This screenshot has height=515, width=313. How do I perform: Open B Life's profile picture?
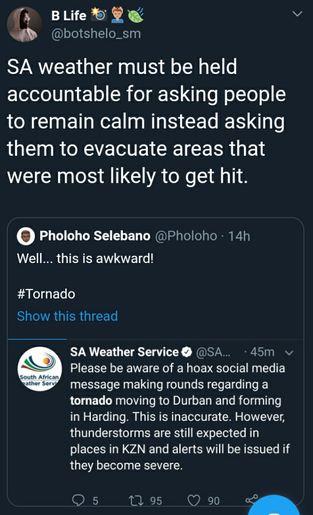tap(24, 25)
